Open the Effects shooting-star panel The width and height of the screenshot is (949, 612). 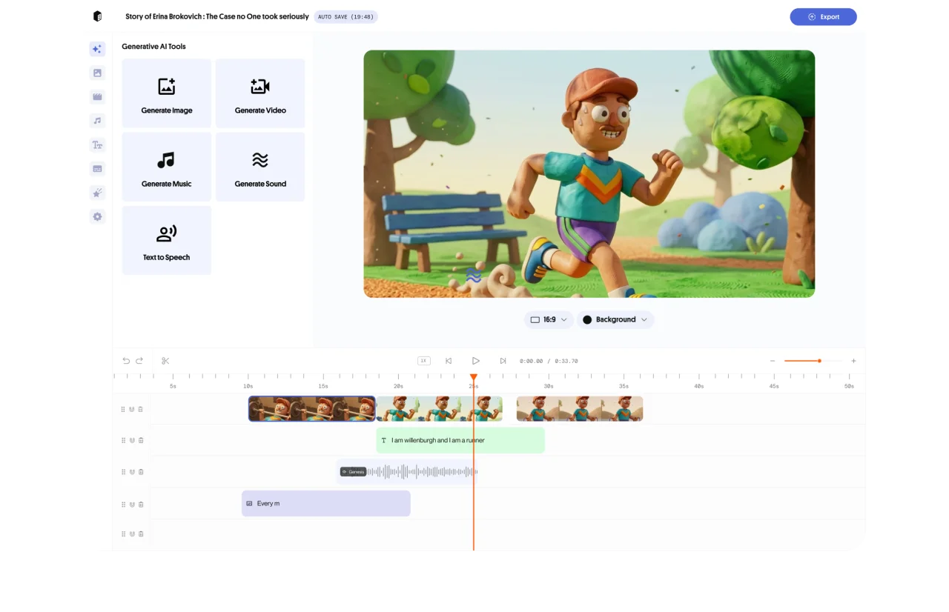coord(97,193)
